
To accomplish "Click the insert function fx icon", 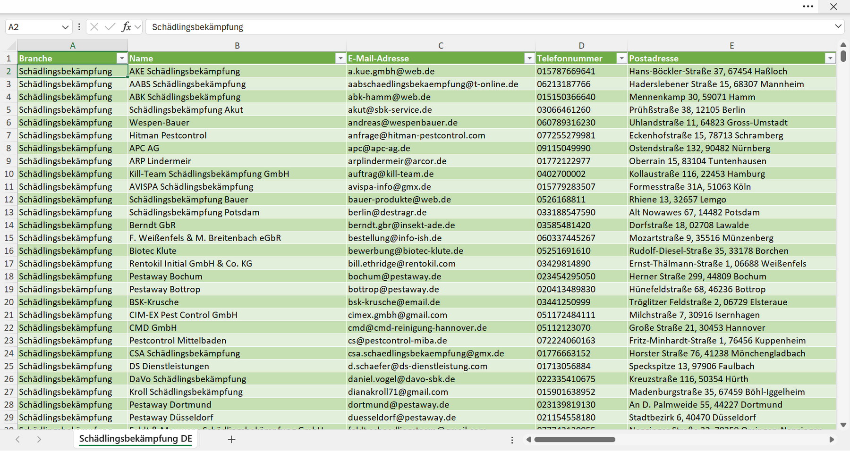I will pyautogui.click(x=126, y=27).
